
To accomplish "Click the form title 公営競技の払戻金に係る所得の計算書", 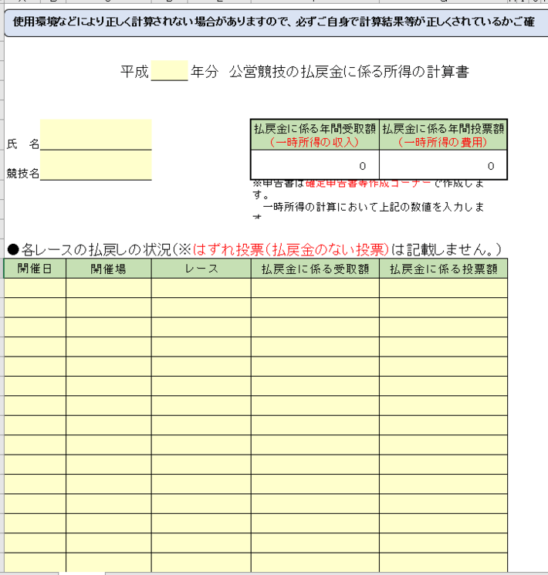I will (x=349, y=73).
